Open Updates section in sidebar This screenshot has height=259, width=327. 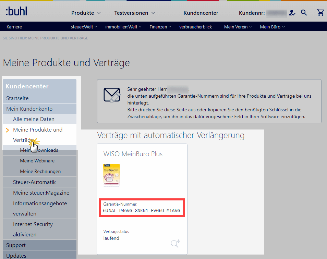[40, 255]
